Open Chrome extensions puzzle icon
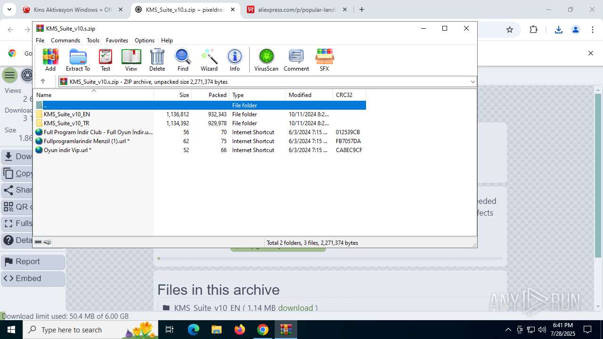Screen dimensions: 603x339 (x=533, y=30)
